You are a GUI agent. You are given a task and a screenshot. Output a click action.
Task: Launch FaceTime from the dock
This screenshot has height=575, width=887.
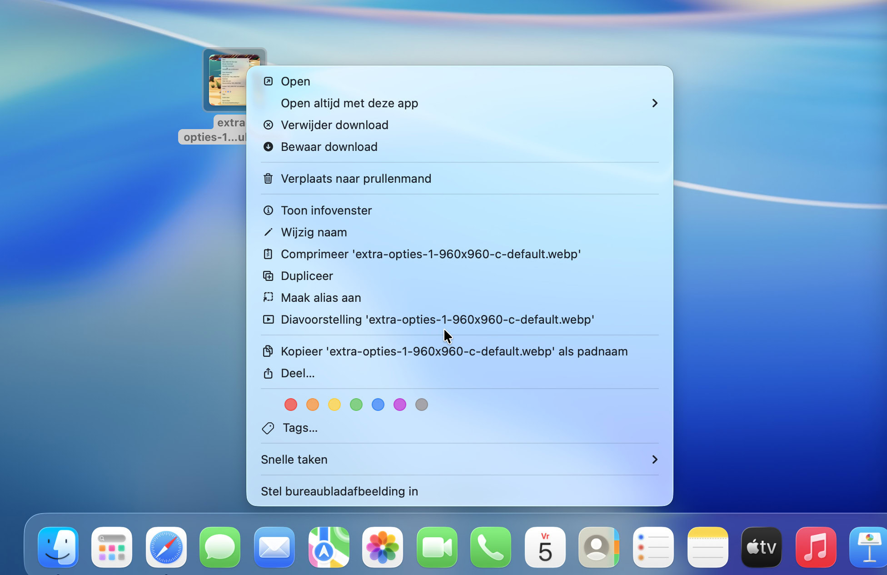click(437, 547)
